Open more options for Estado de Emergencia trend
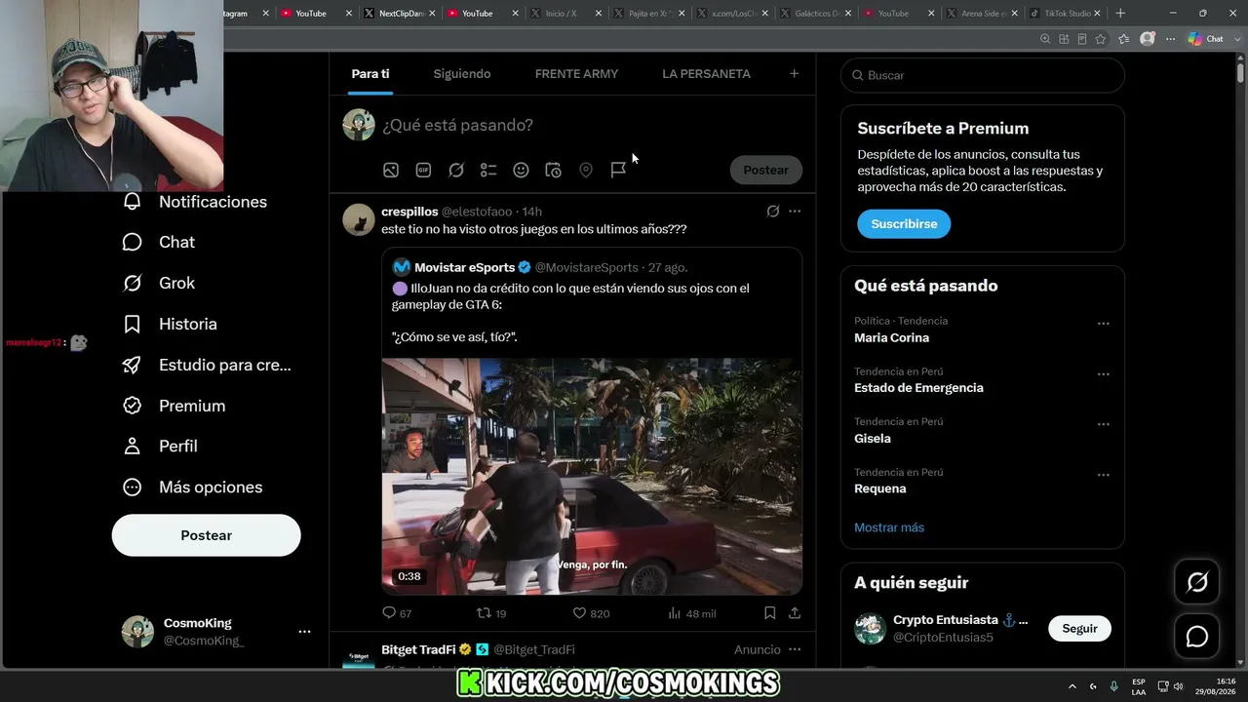The image size is (1248, 702). tap(1103, 374)
